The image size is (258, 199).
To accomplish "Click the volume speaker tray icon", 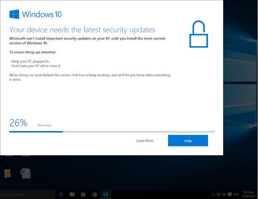I will coord(224,195).
